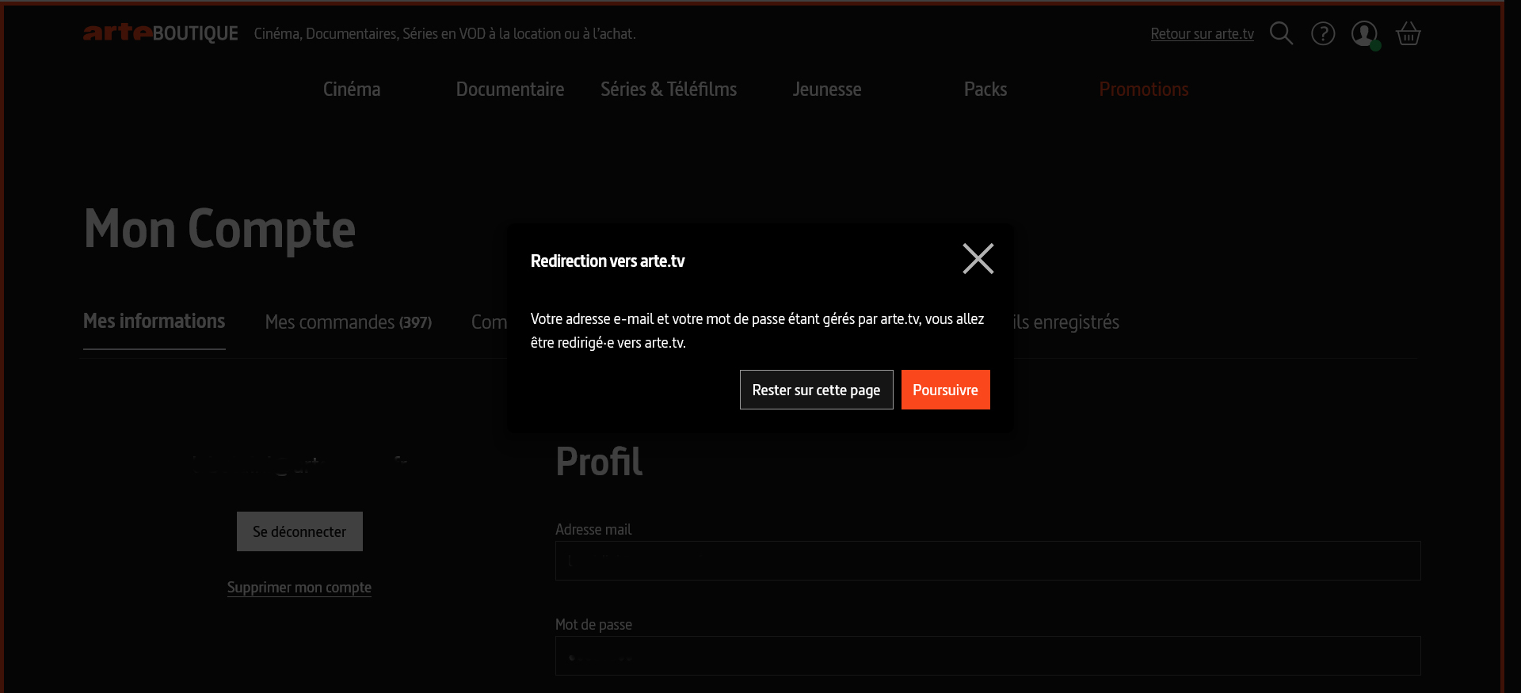Open the Séries & Téléfilms menu
1521x693 pixels.
(669, 89)
